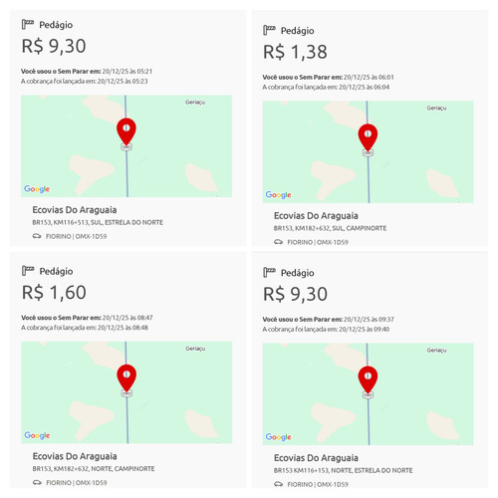Click the red map pin in the 08:47 toll card
The width and height of the screenshot is (498, 498).
[126, 378]
